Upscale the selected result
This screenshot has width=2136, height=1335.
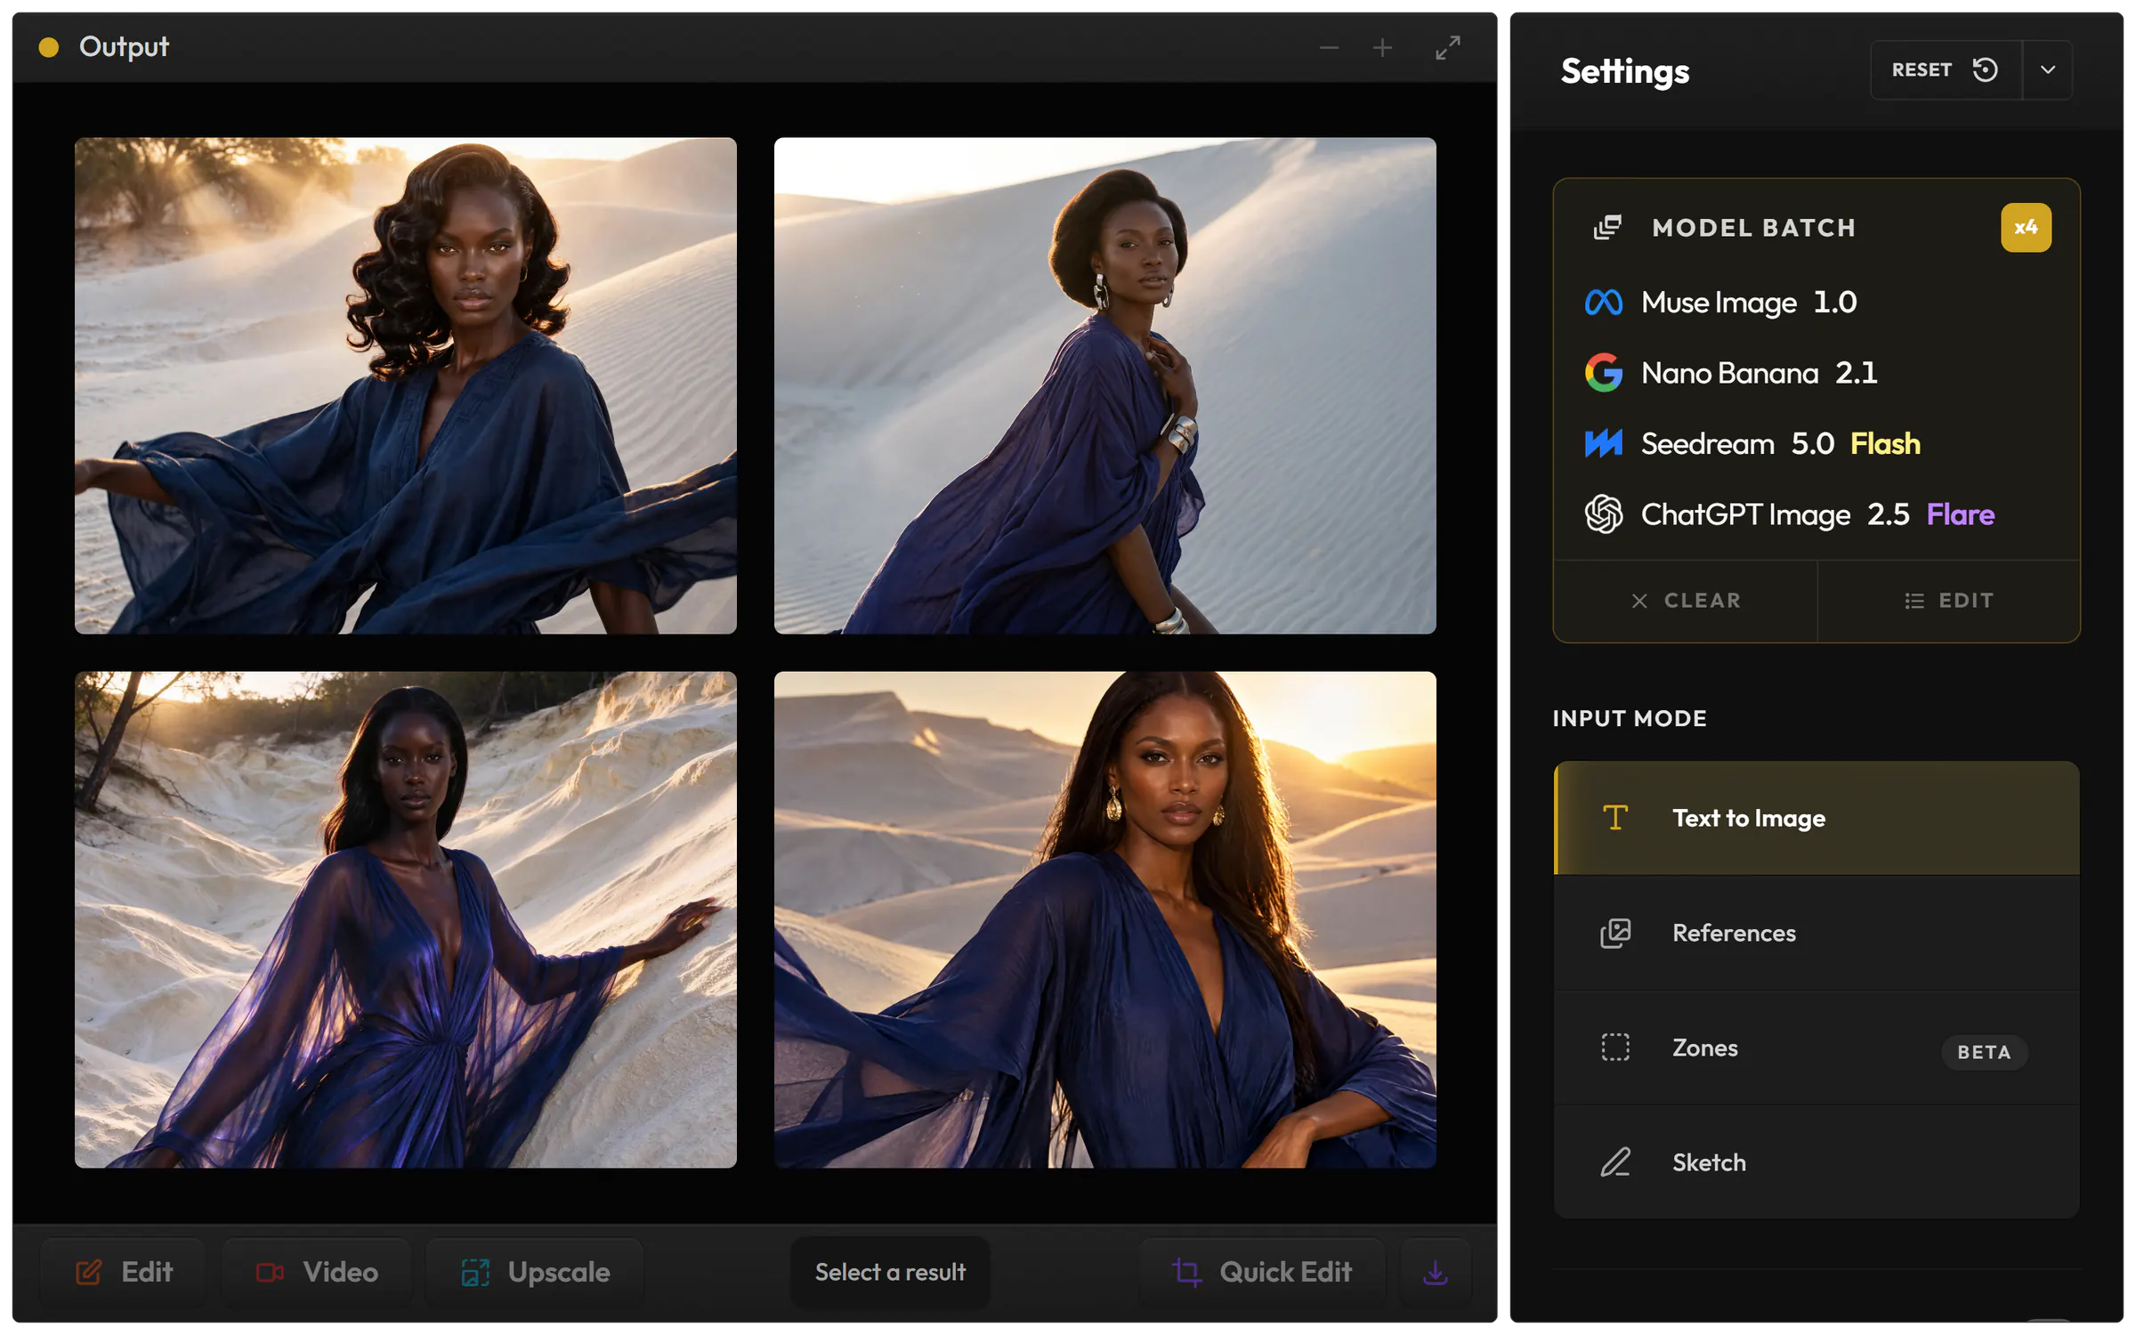coord(535,1273)
